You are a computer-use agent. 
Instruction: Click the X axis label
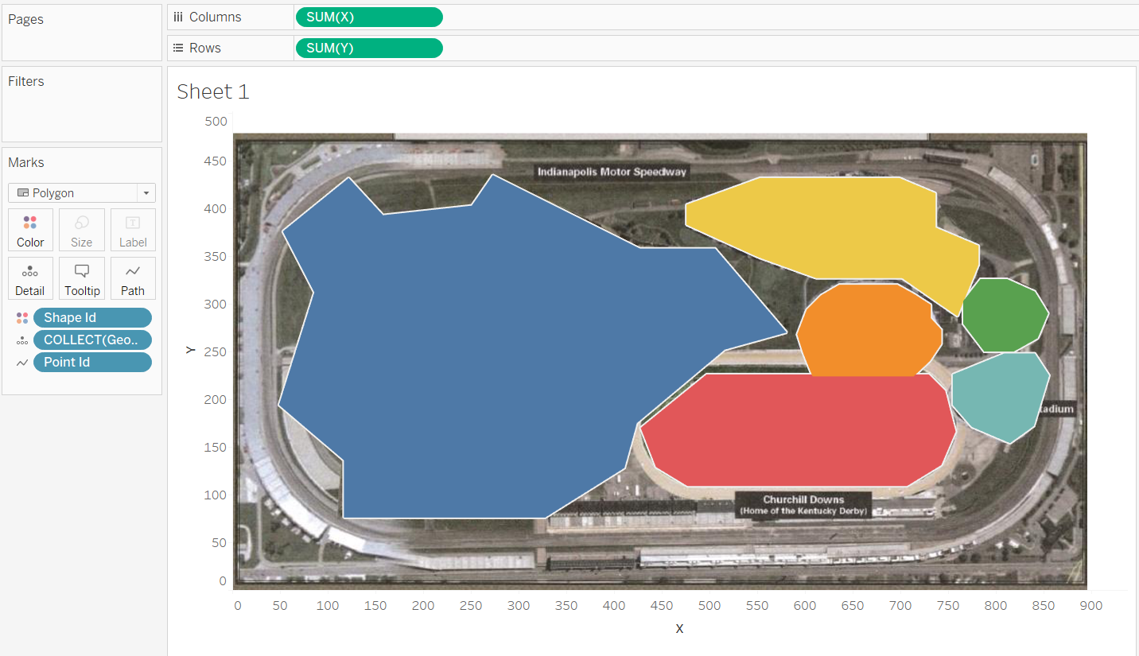point(679,628)
